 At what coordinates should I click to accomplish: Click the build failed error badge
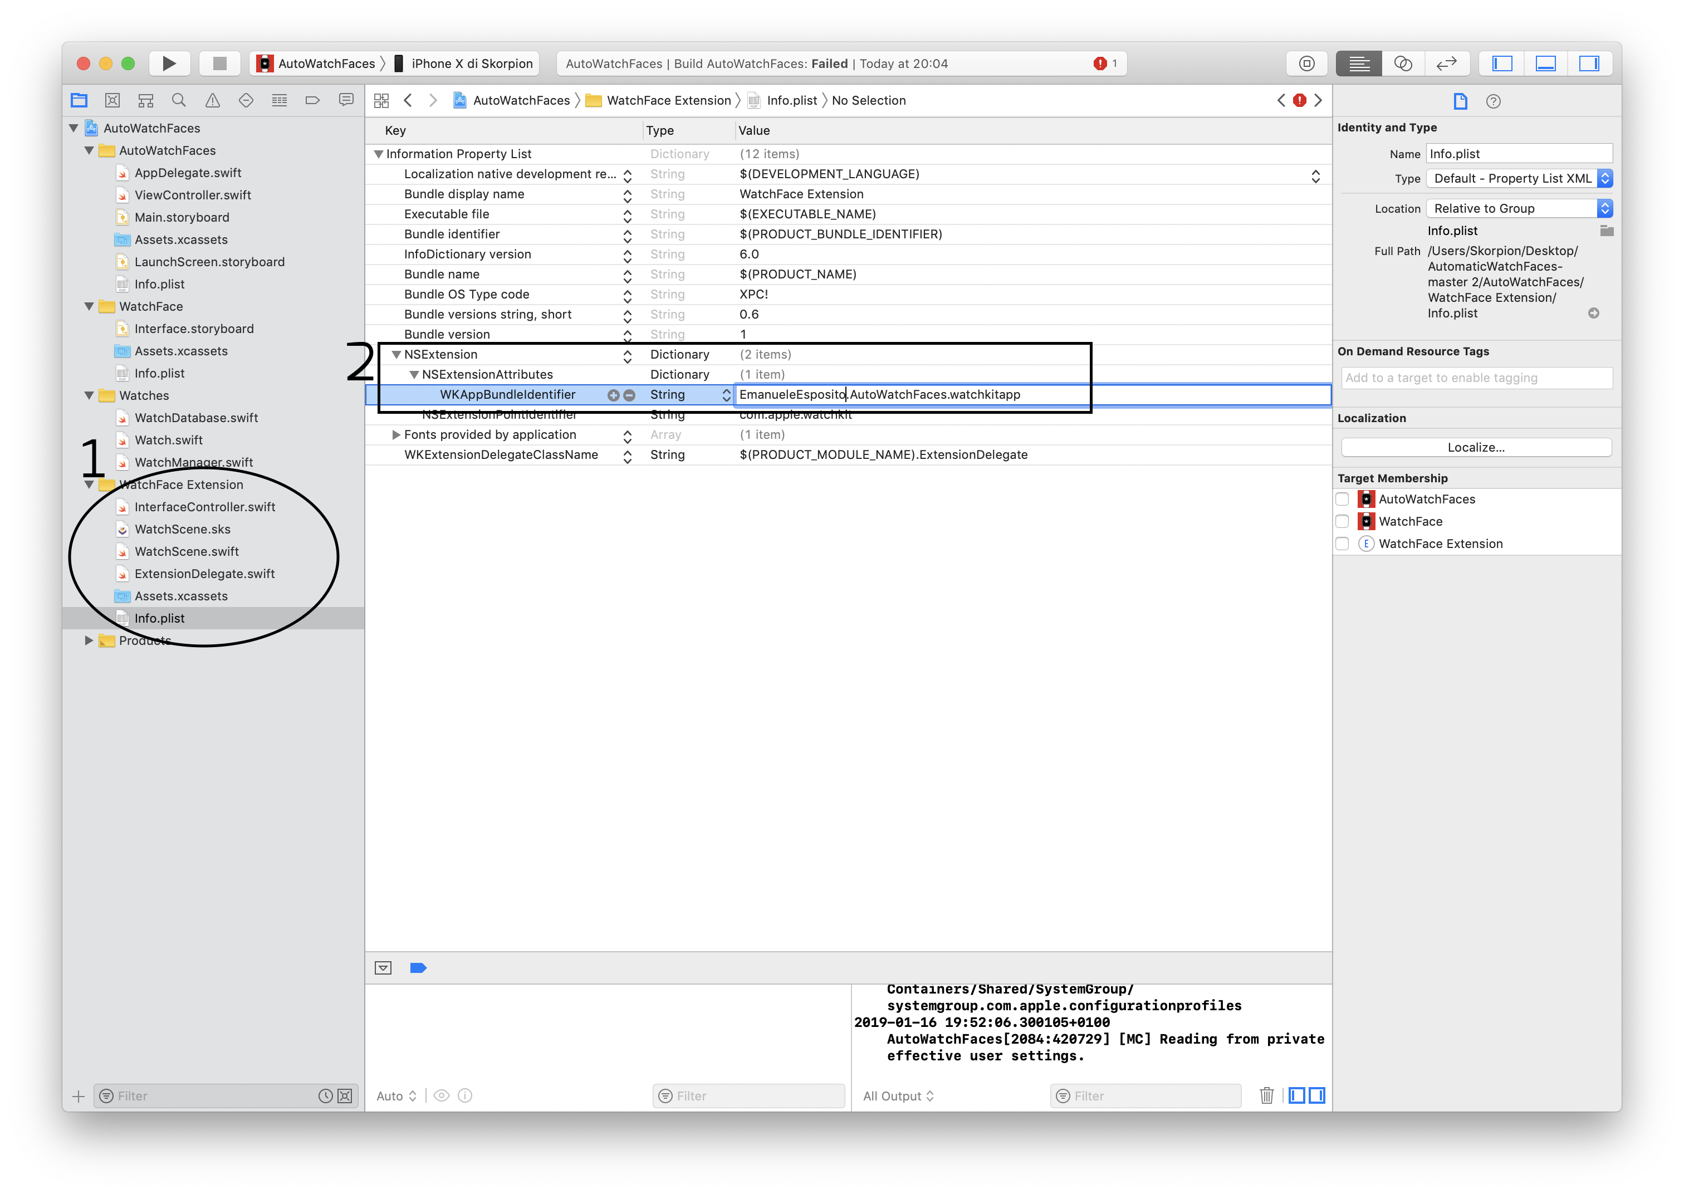coord(1100,63)
